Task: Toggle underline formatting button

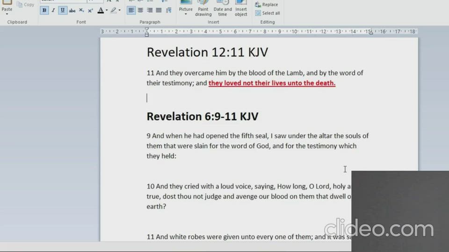Action: (63, 10)
